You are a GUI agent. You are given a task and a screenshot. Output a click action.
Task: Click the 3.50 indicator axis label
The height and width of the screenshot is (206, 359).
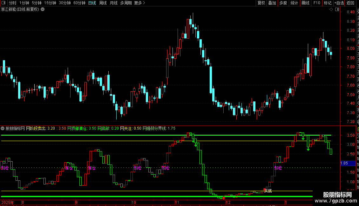click(350, 135)
